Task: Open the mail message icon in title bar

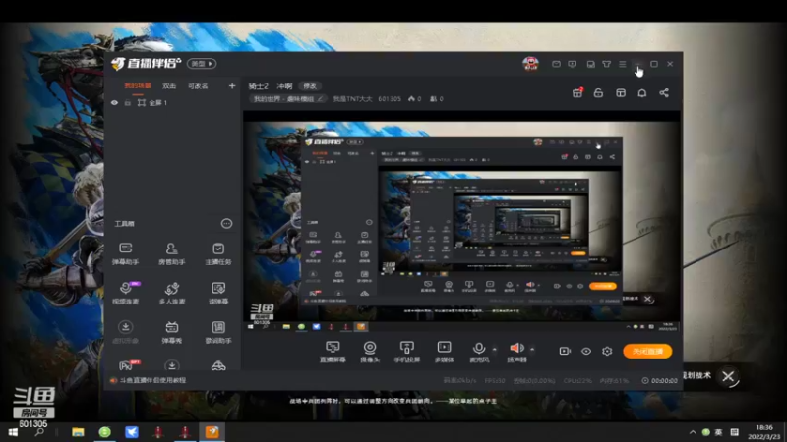Action: (556, 64)
